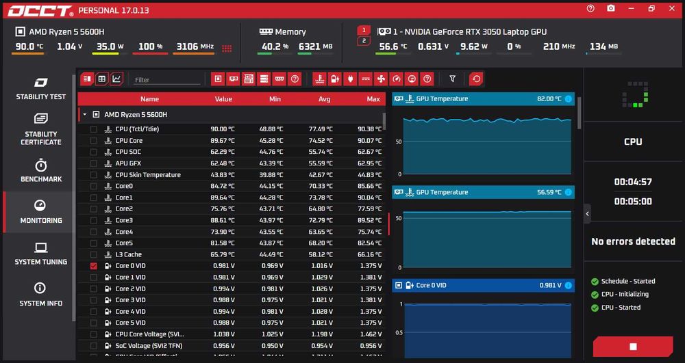Check the SoC Voltage (SVI2 TFN) checkbox
This screenshot has height=363, width=685.
pos(93,346)
